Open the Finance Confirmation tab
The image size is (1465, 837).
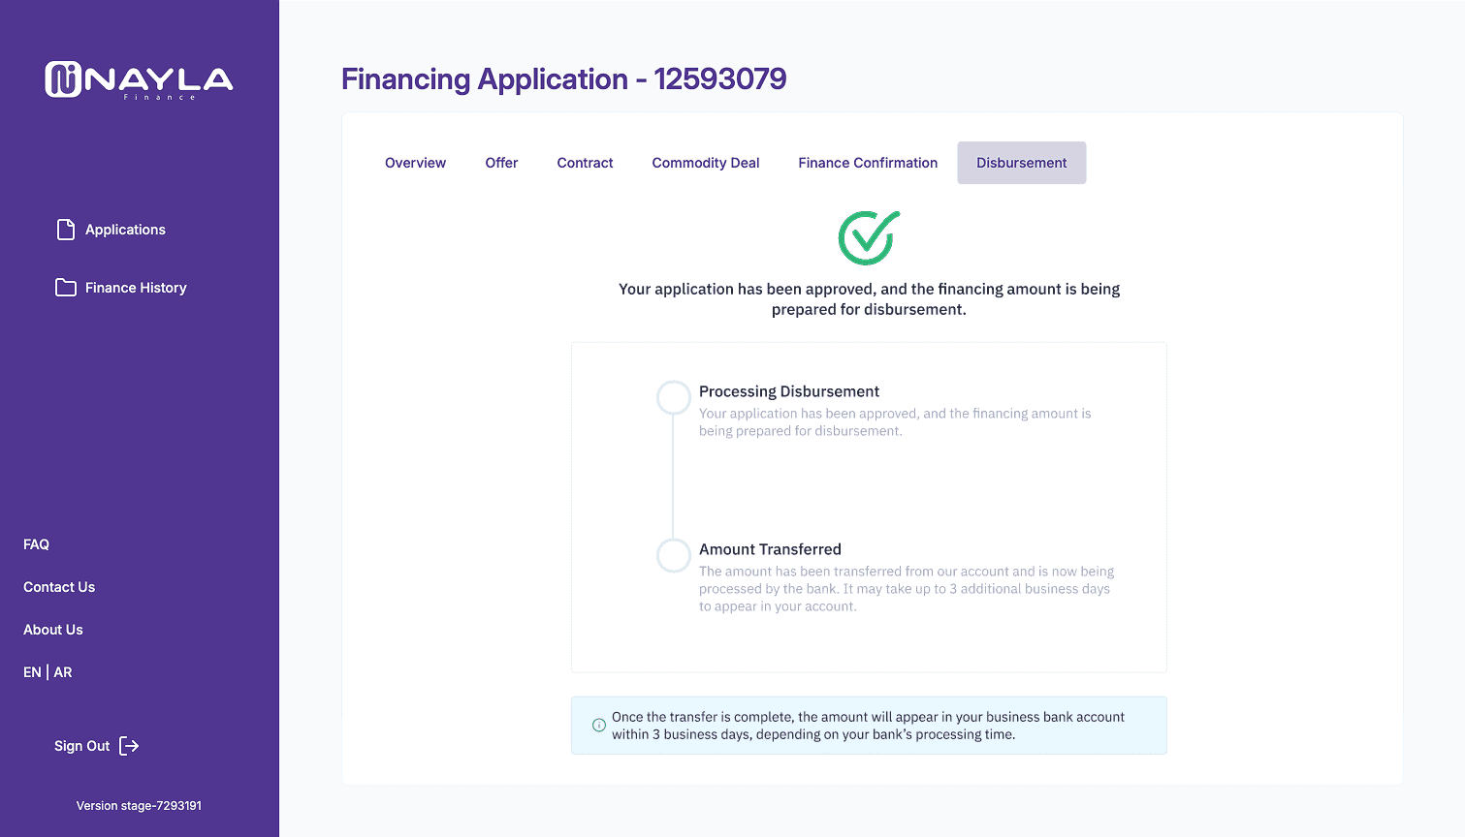tap(867, 163)
